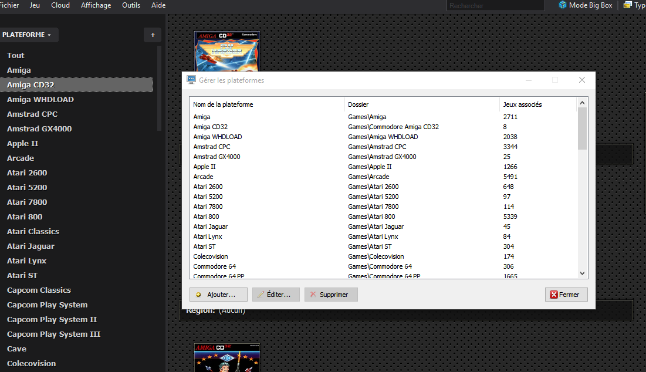646x372 pixels.
Task: Select the Atari 5200 row in dialog
Action: pos(383,197)
